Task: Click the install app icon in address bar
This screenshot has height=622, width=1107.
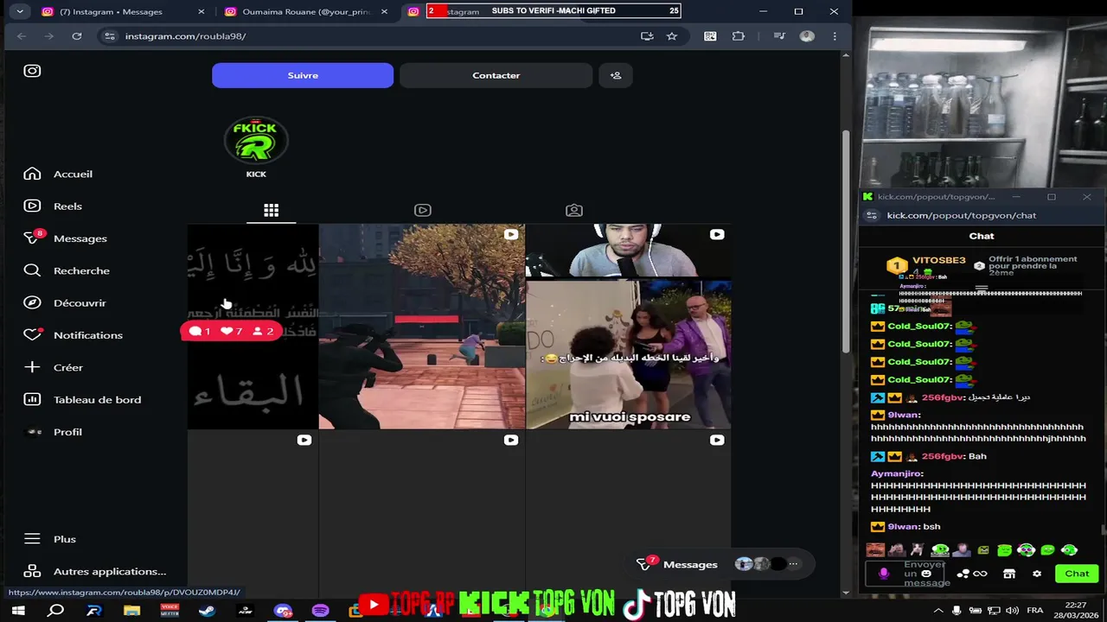Action: point(647,36)
